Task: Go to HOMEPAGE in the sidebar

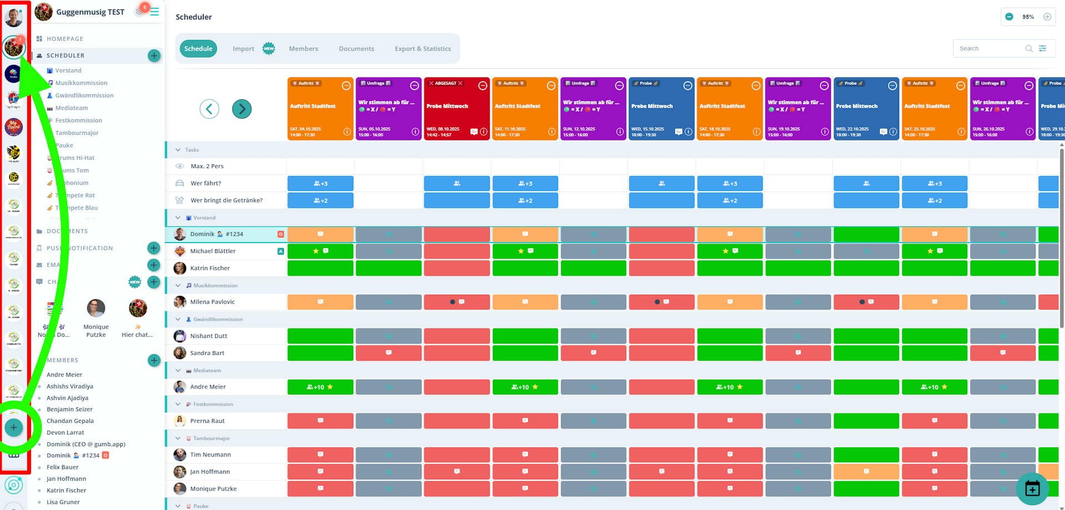Action: coord(65,39)
